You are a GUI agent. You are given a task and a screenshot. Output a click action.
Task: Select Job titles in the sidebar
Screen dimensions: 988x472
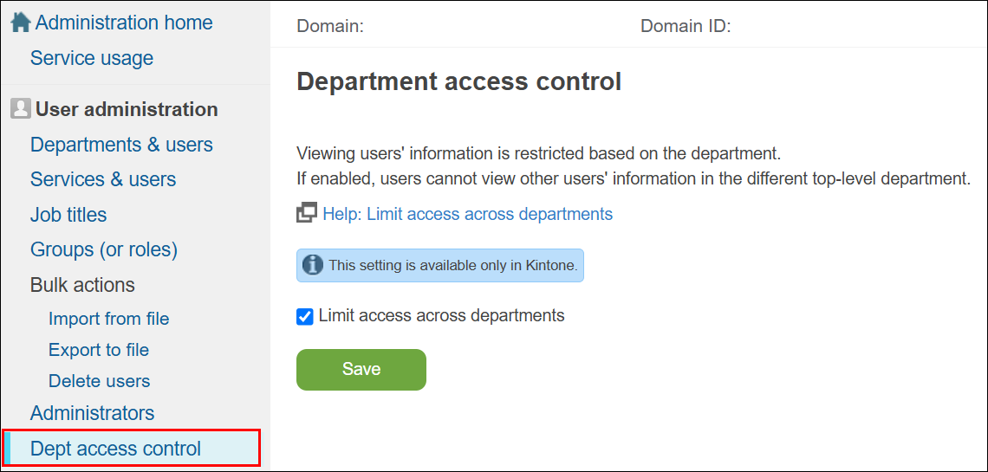point(68,215)
